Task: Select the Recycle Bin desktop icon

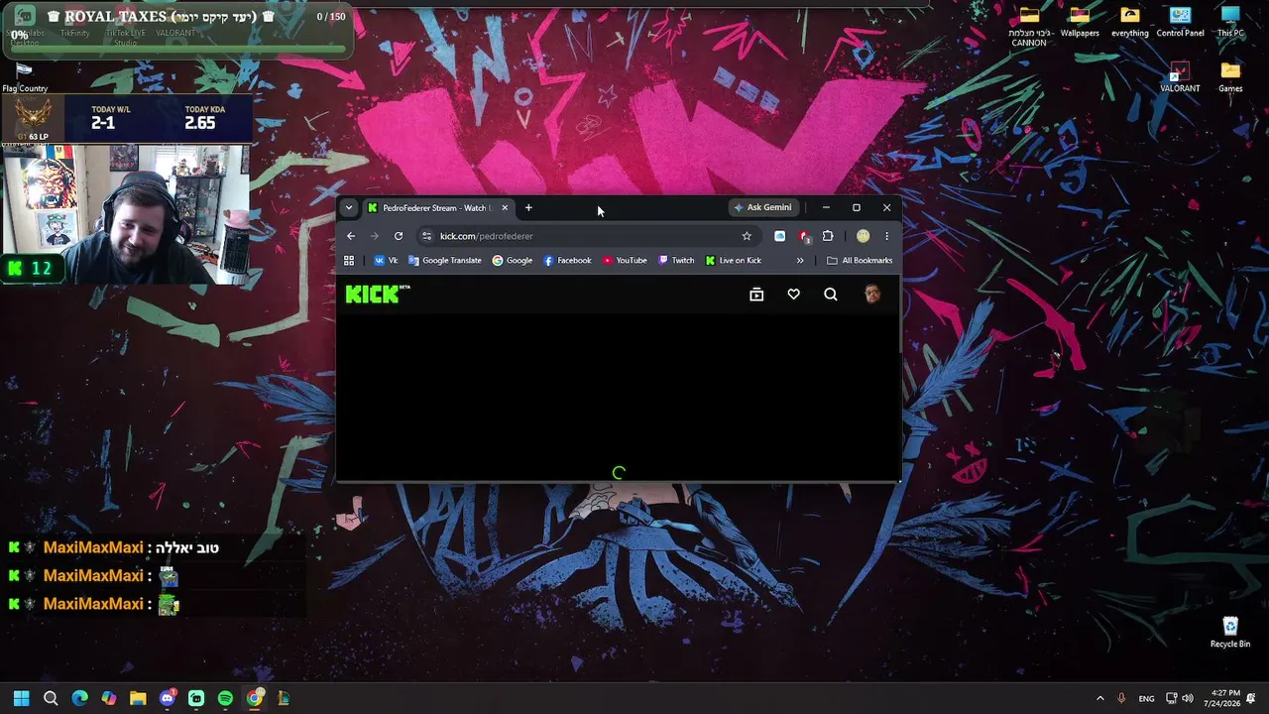Action: [x=1230, y=633]
